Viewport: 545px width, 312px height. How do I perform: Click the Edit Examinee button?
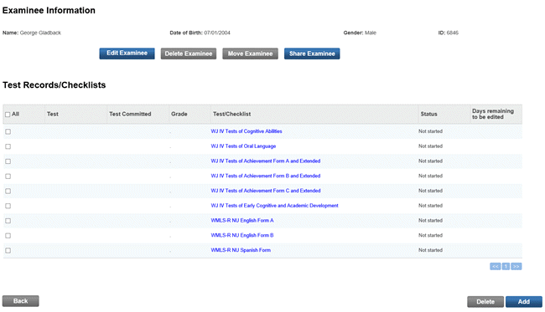127,54
